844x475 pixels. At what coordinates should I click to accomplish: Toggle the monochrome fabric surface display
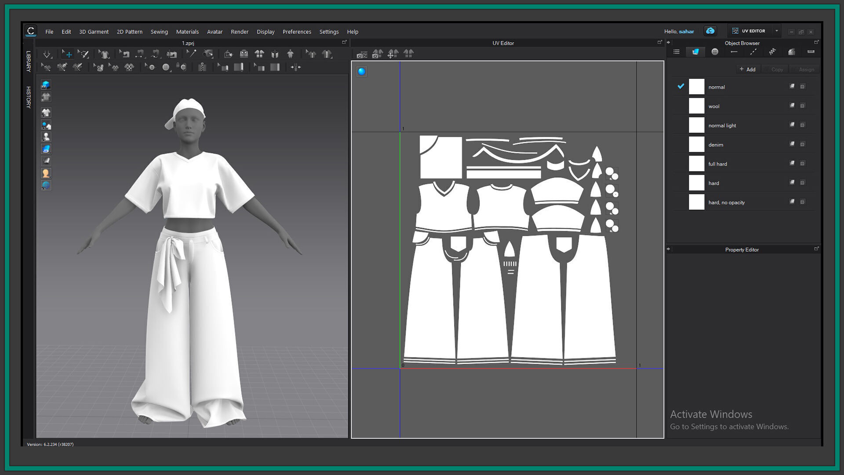46,161
